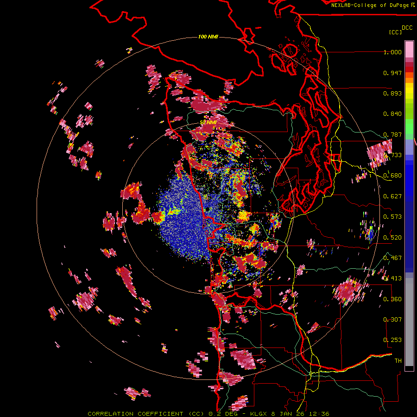Select the 0.253 scale value

[392, 340]
